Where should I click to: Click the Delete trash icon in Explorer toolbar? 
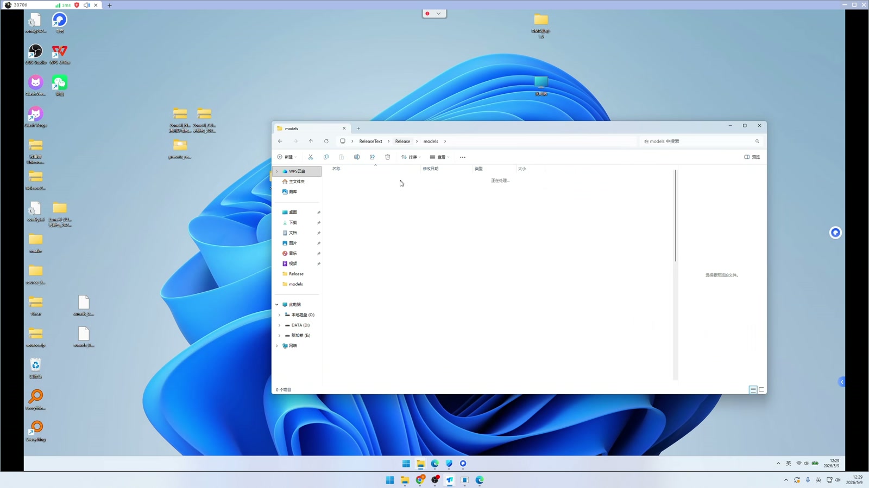[x=388, y=157]
